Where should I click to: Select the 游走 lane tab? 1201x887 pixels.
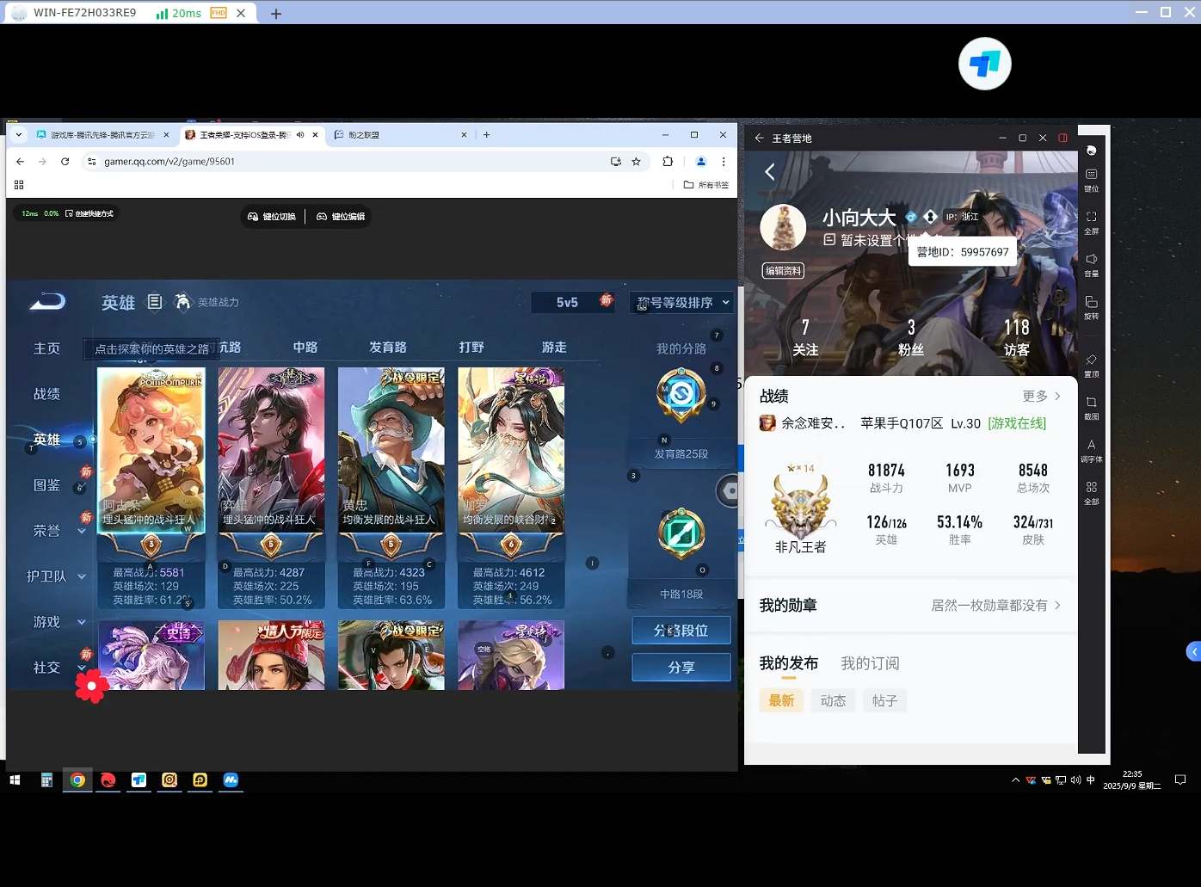tap(554, 347)
